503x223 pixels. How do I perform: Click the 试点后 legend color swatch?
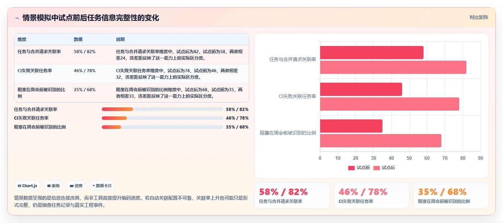[x=376, y=168]
